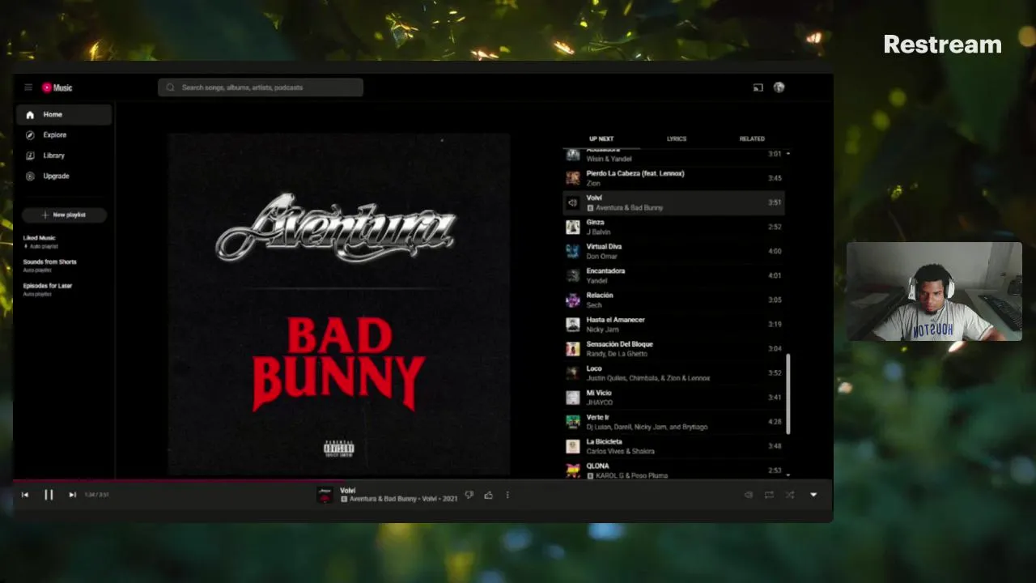
Task: Open Sounds from Shorts playlist
Action: [x=64, y=265]
